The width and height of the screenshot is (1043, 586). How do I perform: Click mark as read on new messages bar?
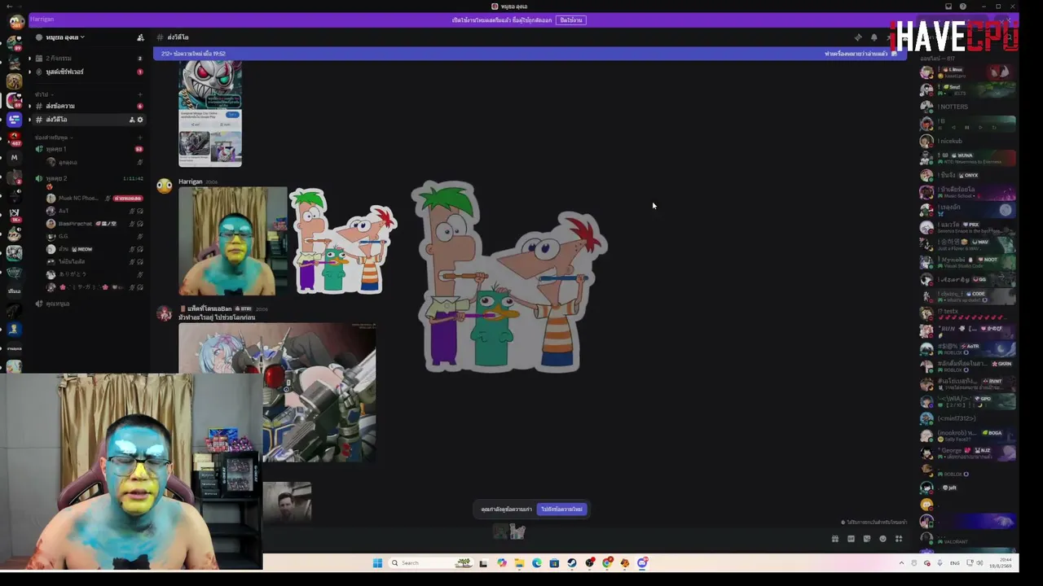[860, 54]
